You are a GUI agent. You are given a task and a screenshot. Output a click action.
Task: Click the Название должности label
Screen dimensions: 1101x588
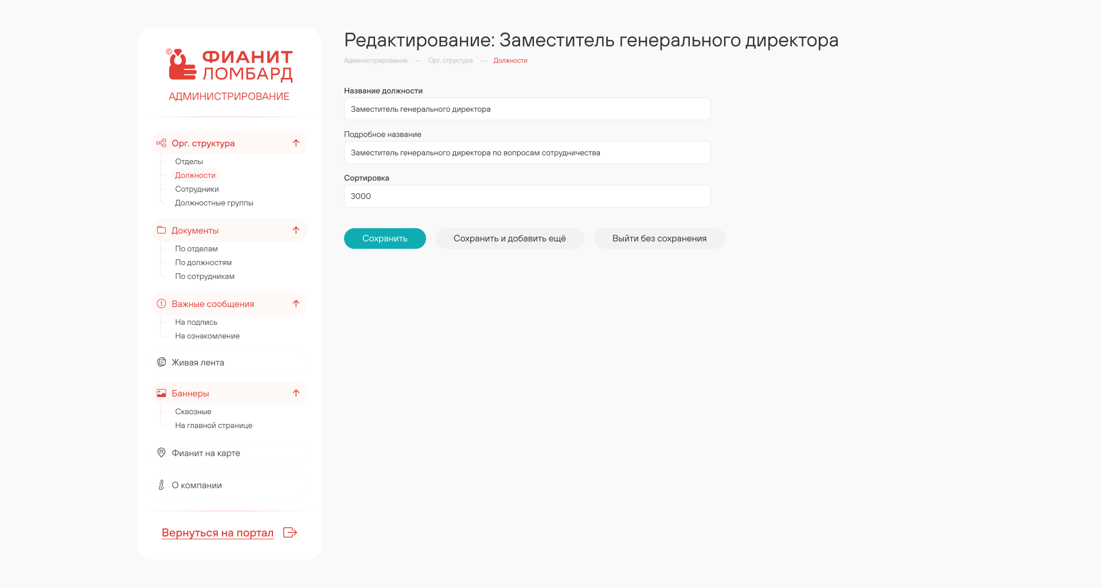383,91
